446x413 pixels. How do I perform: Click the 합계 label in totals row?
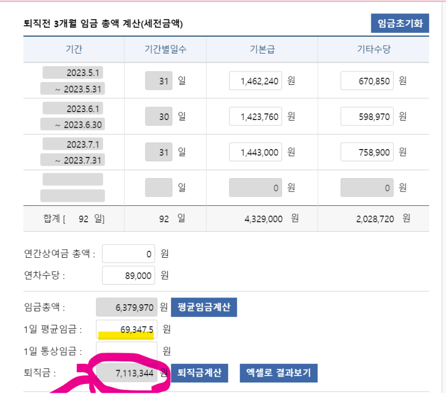point(51,218)
